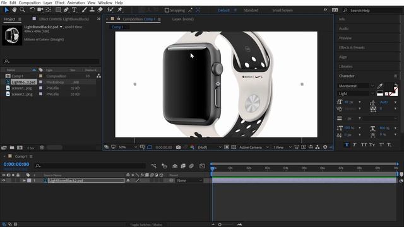Click the timeline zoom slider handle
404x227 pixels.
220,224
